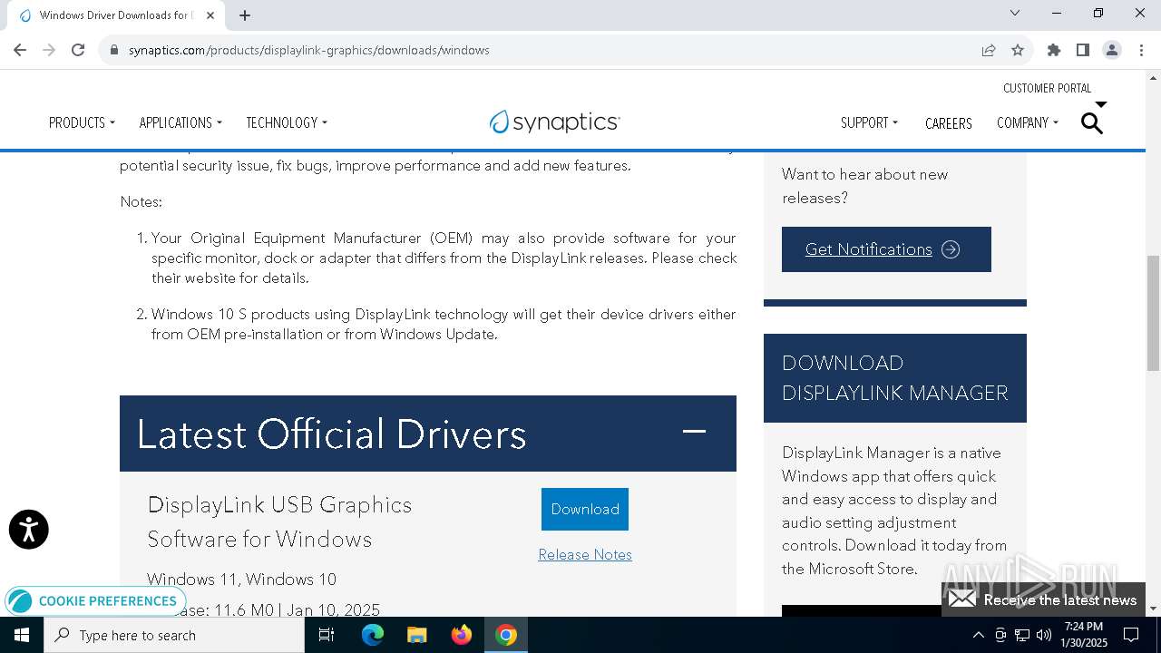Screen dimensions: 1161x653
Task: Open File Explorer from taskbar
Action: tap(417, 635)
